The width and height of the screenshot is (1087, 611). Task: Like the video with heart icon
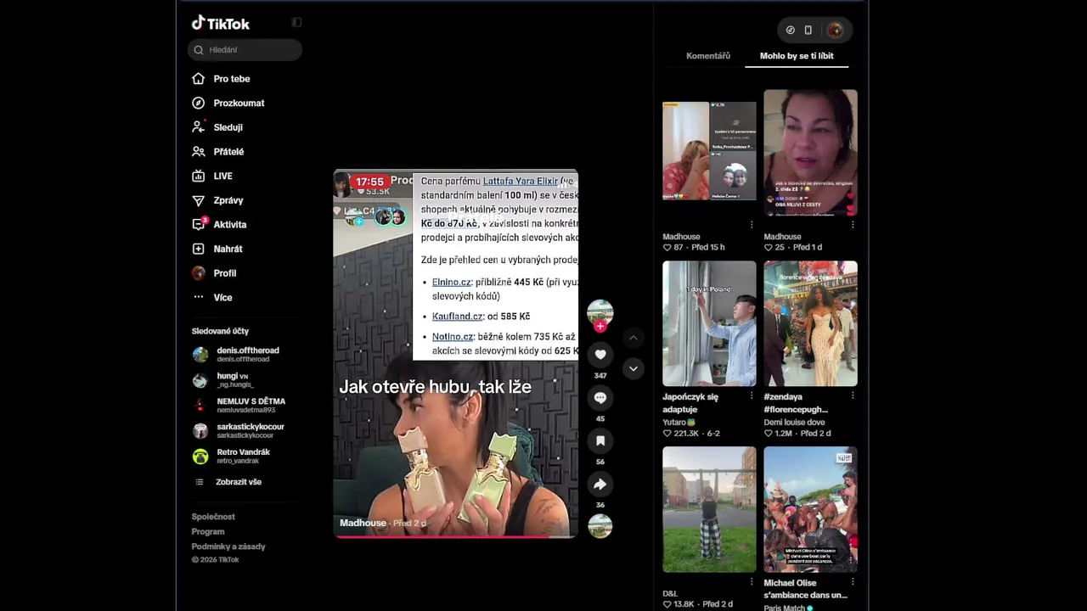tap(600, 355)
